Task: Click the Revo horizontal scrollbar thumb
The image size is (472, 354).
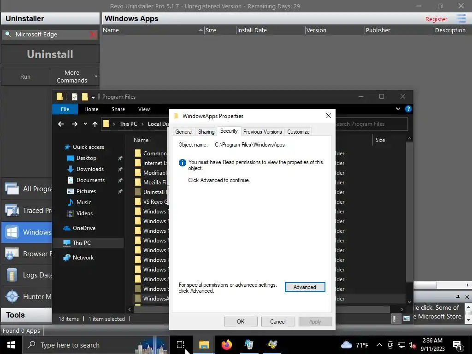Action: (x=425, y=285)
